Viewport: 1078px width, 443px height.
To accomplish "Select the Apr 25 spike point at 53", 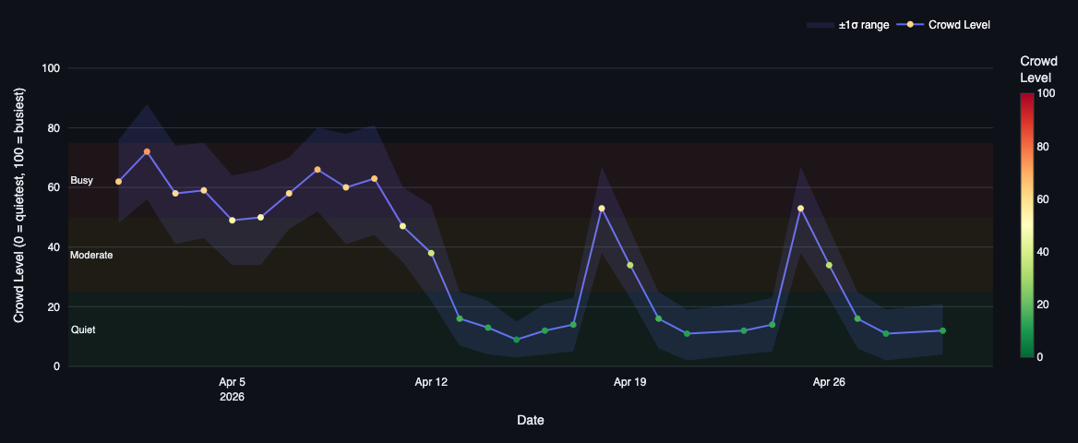I will point(800,209).
